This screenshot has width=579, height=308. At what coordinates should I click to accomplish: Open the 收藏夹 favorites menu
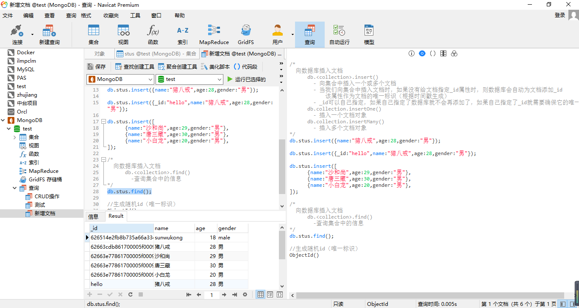point(111,15)
